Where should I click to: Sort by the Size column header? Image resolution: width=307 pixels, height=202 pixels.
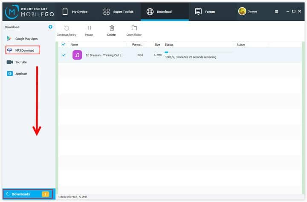coord(157,45)
